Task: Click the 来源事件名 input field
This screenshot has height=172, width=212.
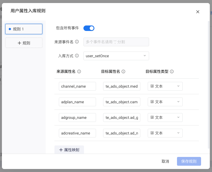Action: coord(116,42)
